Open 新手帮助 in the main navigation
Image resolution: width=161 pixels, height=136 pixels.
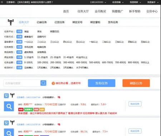135,11
